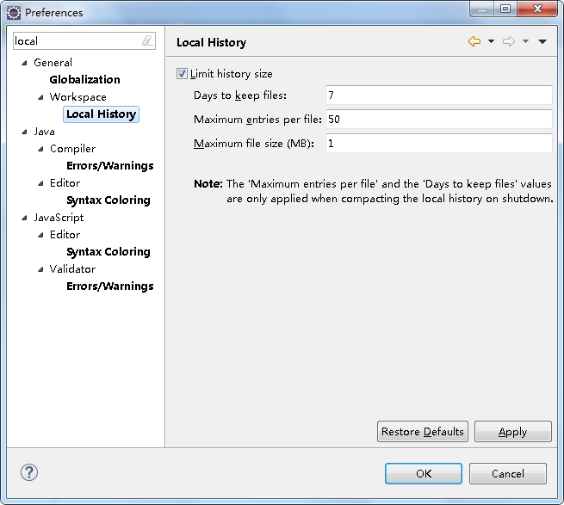The height and width of the screenshot is (505, 564).
Task: Go forward using the grey right arrow
Action: pos(509,41)
